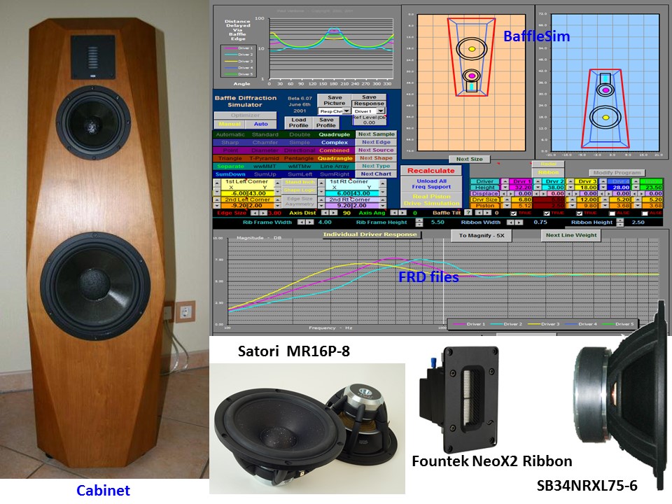This screenshot has height=504, width=672.
Task: Click the Next Source button
Action: click(376, 150)
